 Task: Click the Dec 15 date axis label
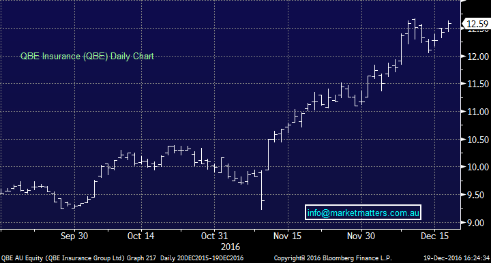tap(434, 236)
